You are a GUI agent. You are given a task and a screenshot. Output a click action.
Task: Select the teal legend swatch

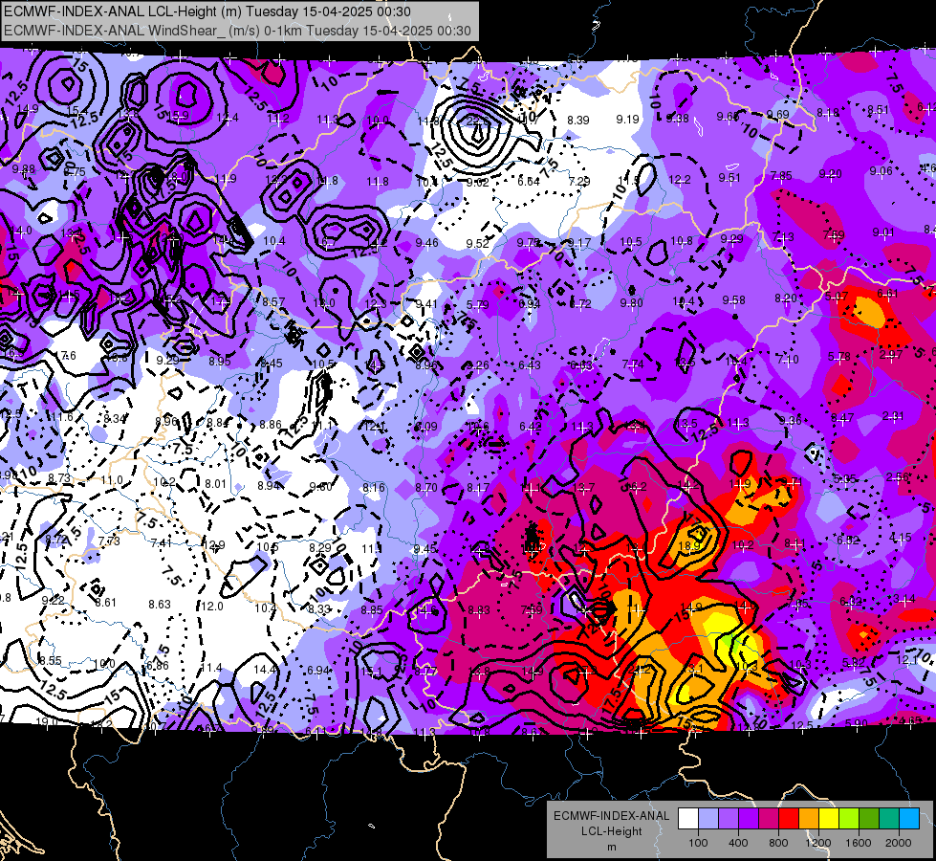tap(889, 819)
